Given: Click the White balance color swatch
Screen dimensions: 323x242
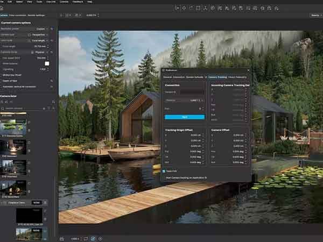Looking at the screenshot, I should point(47,63).
